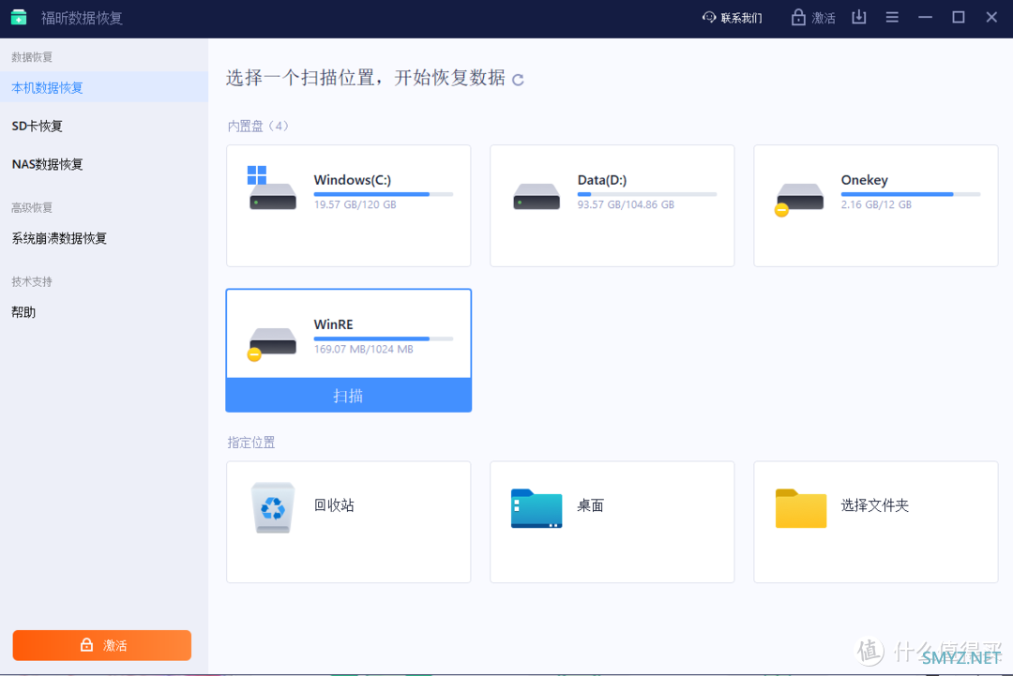Click the WinRE drive name
The image size is (1013, 676).
(333, 324)
